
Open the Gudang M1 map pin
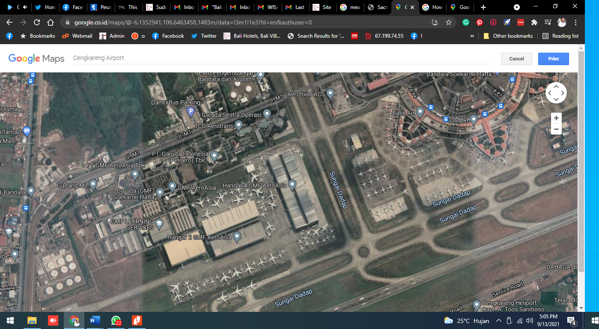pos(93,185)
